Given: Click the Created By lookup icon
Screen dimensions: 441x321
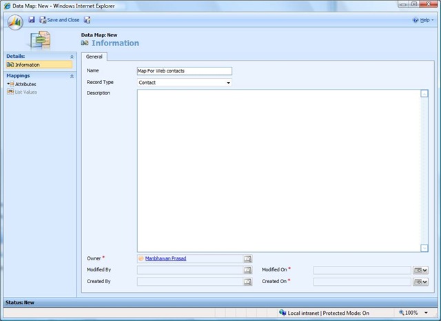Looking at the screenshot, I should [248, 282].
